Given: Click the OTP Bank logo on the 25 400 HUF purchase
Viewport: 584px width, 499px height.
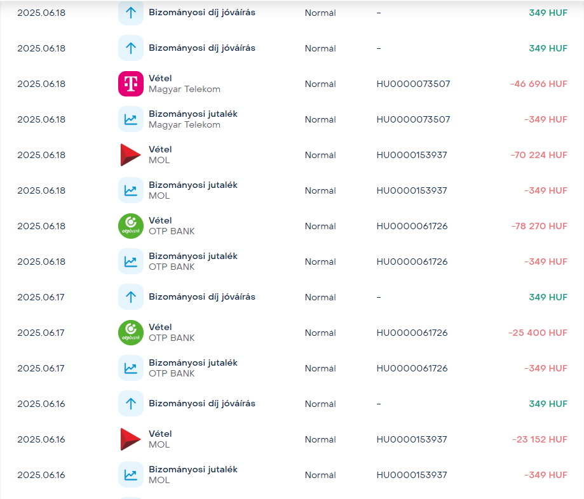Looking at the screenshot, I should [x=131, y=333].
